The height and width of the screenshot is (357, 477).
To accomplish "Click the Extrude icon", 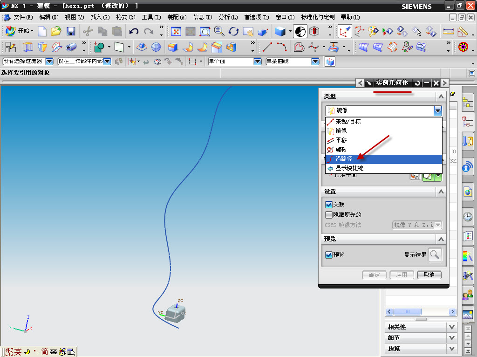I will (x=27, y=47).
